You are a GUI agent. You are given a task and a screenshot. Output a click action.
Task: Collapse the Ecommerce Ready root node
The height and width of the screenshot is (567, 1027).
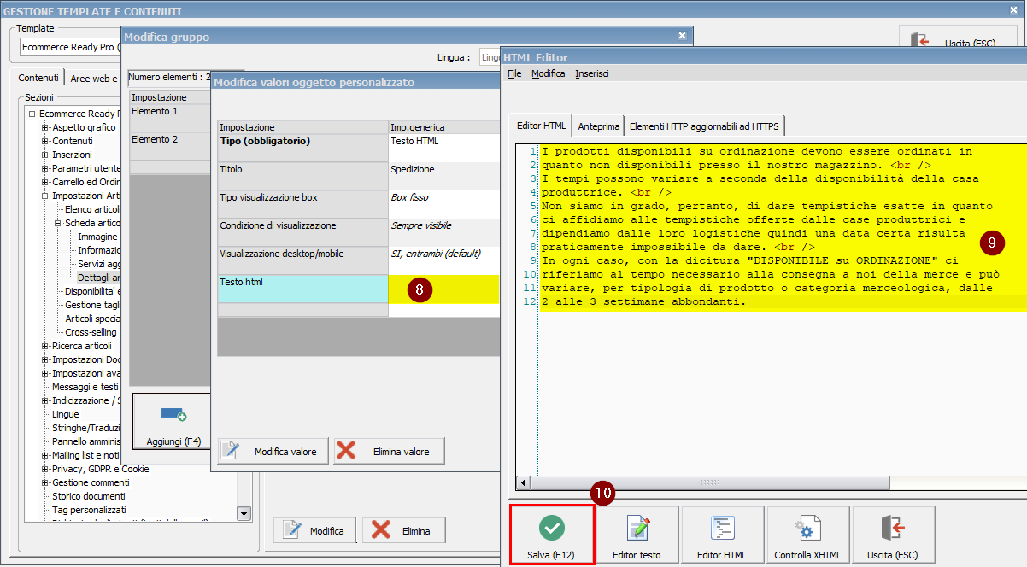32,114
